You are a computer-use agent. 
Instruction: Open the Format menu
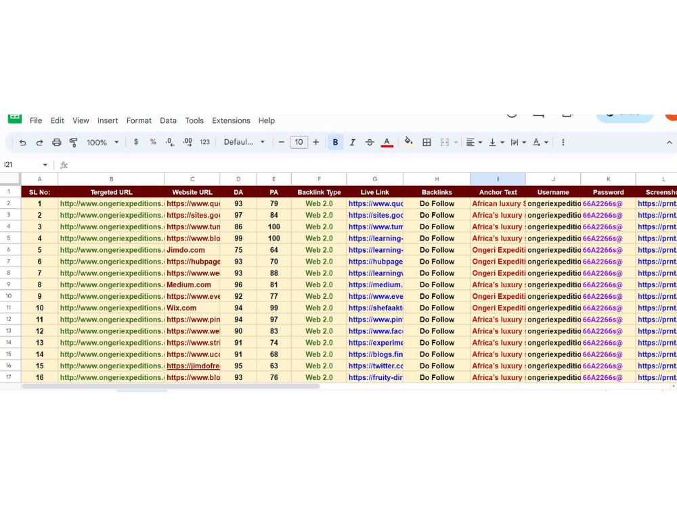tap(139, 121)
